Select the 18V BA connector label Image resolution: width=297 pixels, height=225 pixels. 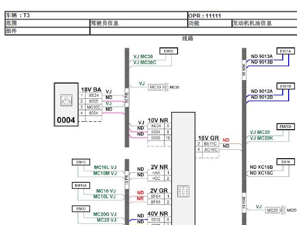(x=91, y=89)
